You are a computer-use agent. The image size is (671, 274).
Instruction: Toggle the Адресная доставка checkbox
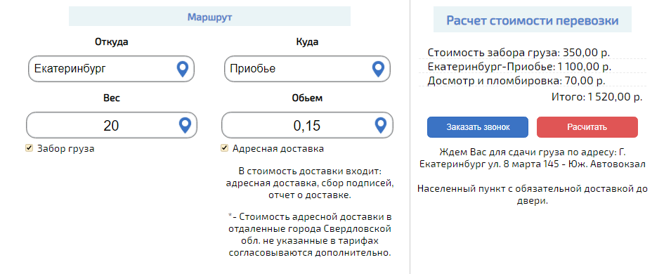[224, 148]
